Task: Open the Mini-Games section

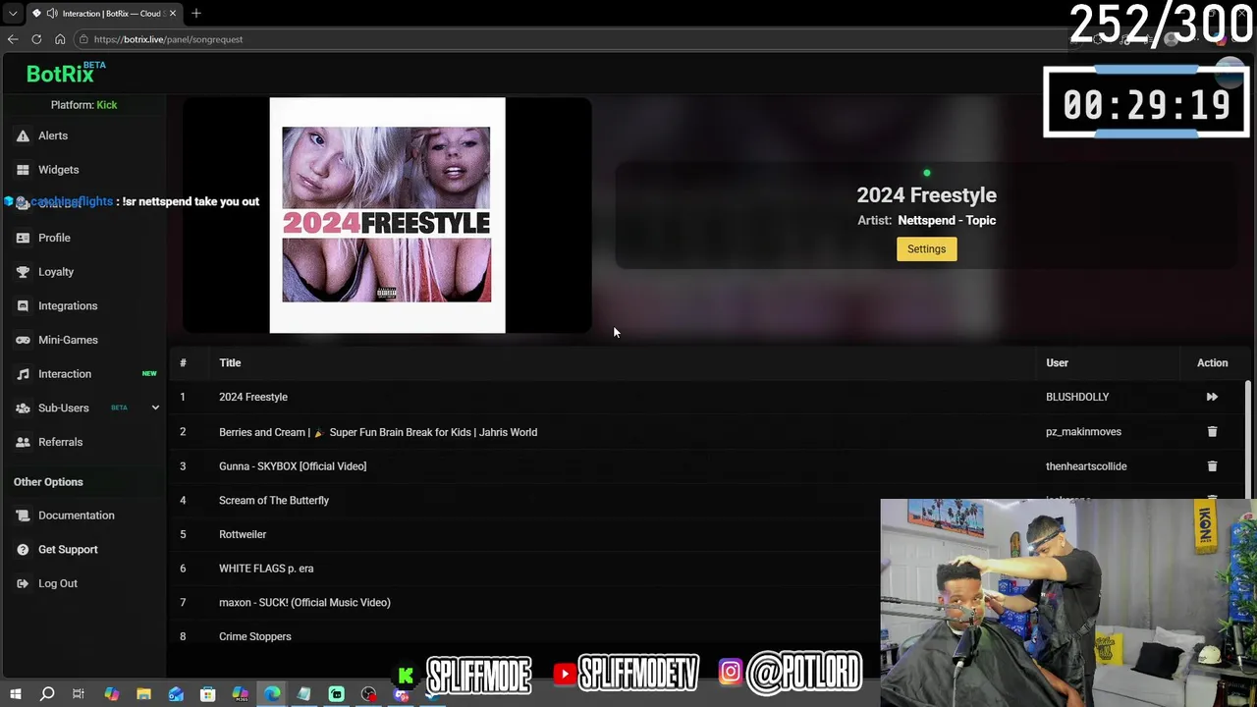Action: click(68, 340)
